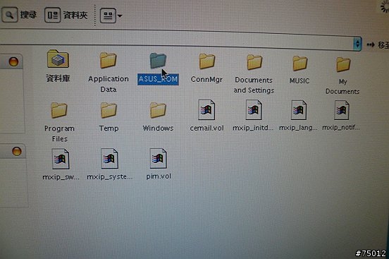Click the 資料夾 folders label
The height and width of the screenshot is (259, 389).
(75, 15)
